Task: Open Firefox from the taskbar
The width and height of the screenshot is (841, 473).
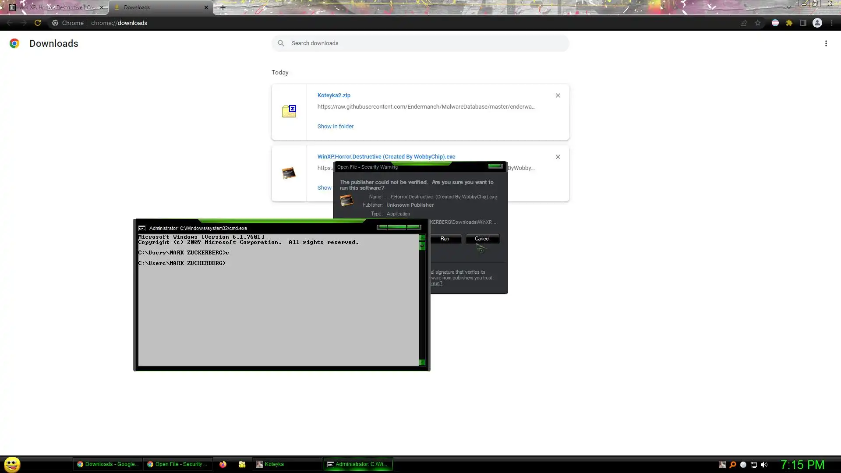Action: [x=223, y=464]
